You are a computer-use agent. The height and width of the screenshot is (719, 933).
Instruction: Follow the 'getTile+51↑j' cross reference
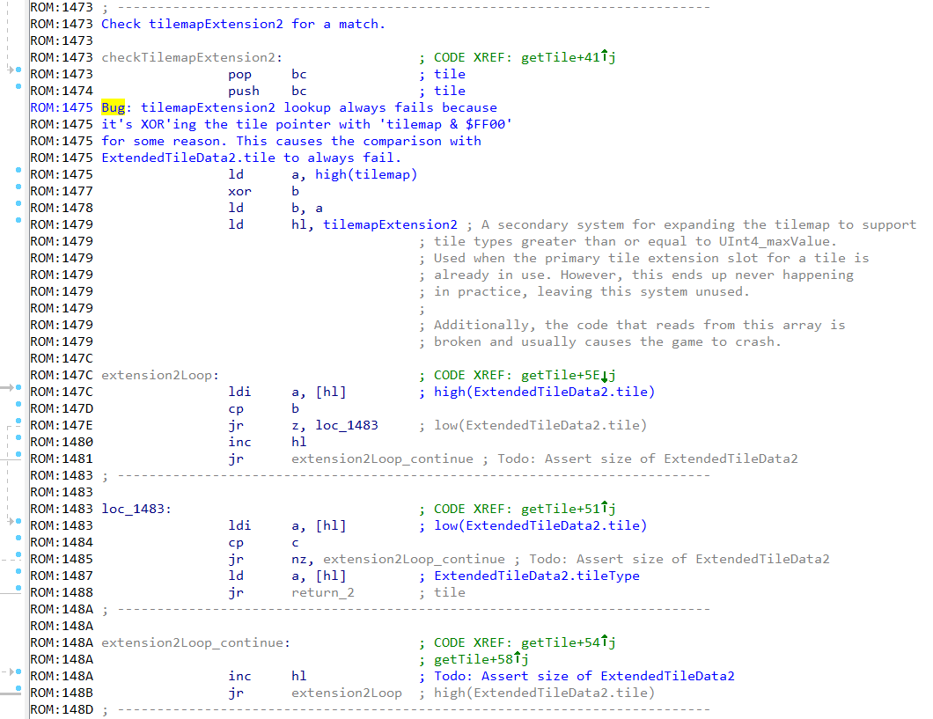click(x=569, y=509)
